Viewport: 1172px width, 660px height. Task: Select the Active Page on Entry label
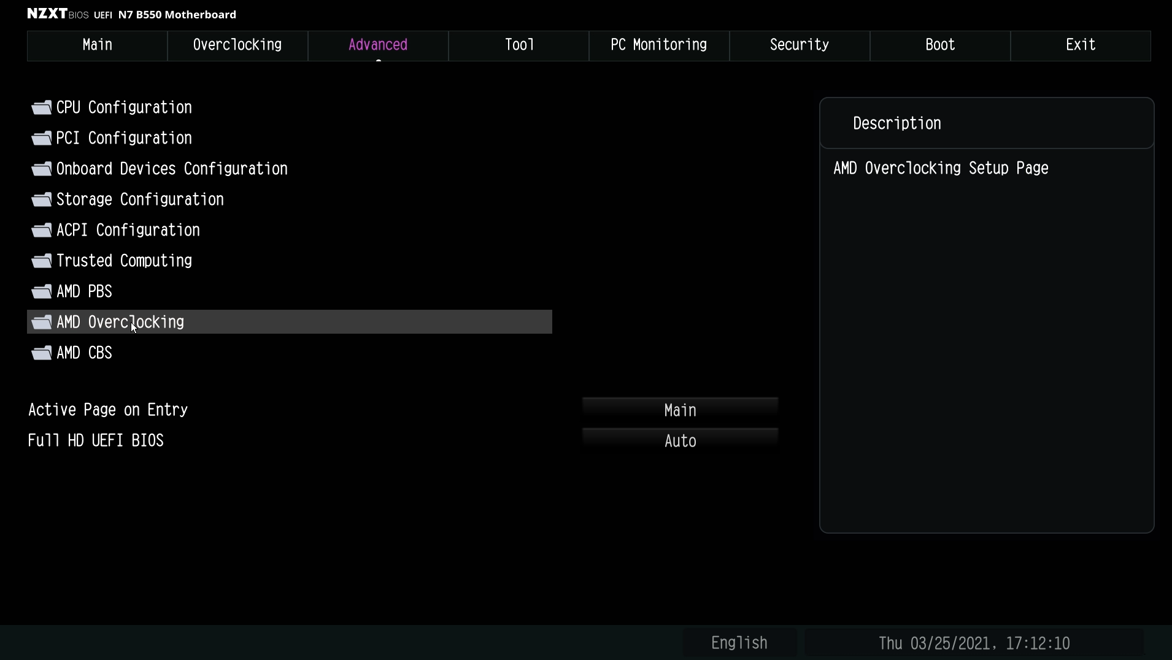click(x=108, y=410)
